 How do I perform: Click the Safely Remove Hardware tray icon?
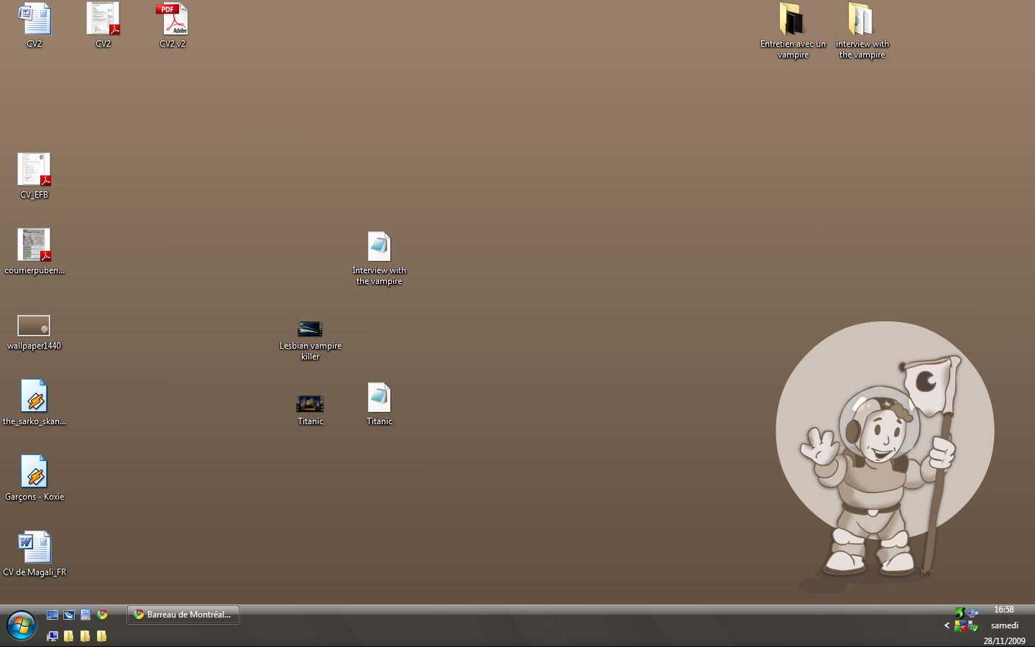(x=974, y=627)
